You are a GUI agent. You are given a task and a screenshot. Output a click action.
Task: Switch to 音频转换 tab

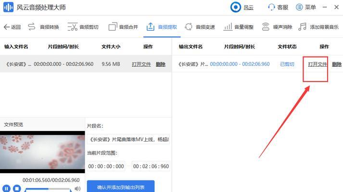[x=43, y=27]
